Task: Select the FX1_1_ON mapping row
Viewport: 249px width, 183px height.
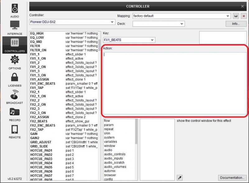Action: click(x=64, y=58)
